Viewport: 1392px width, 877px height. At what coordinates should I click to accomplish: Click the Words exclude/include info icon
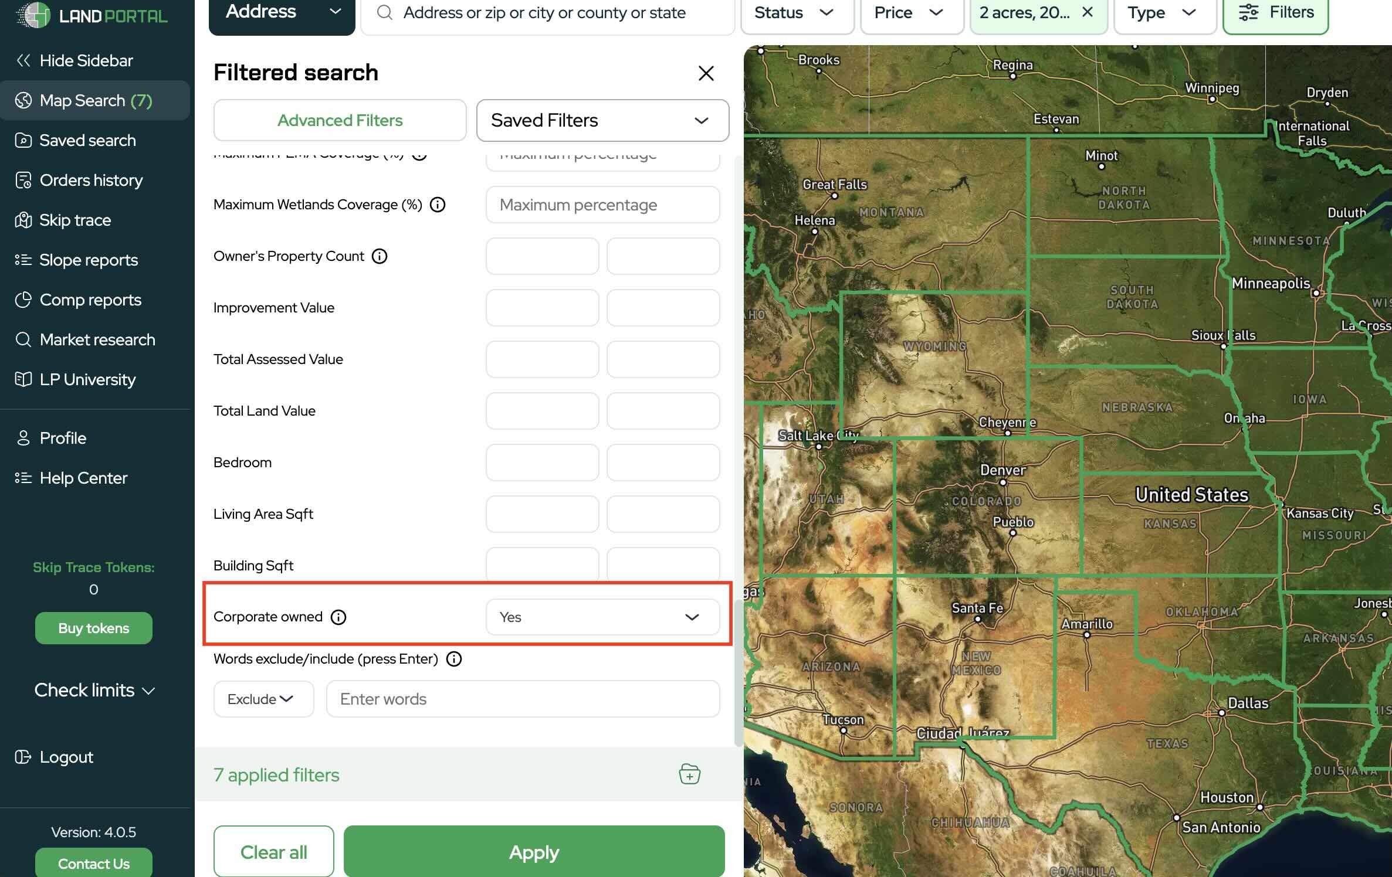tap(454, 659)
